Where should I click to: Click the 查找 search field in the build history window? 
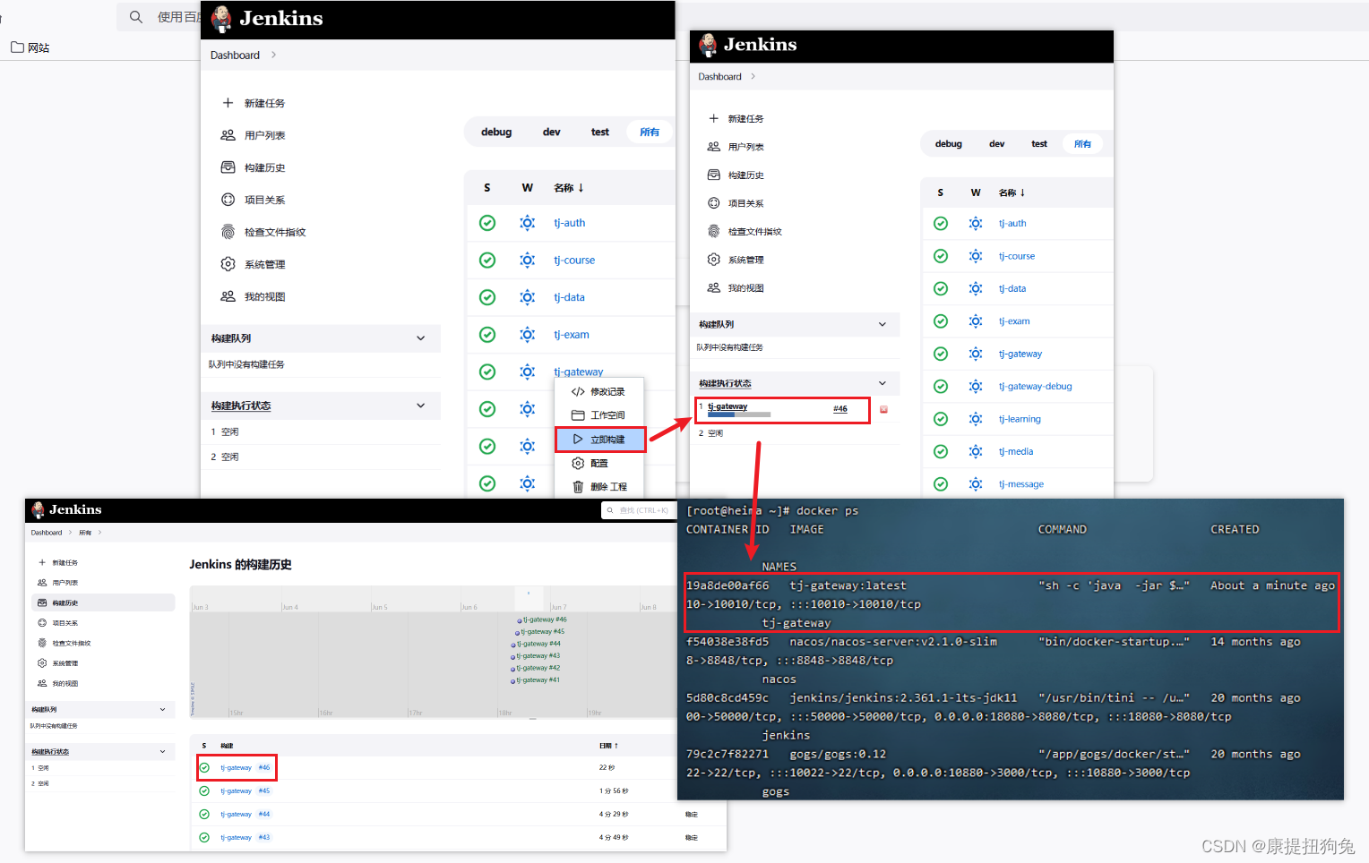[x=637, y=510]
